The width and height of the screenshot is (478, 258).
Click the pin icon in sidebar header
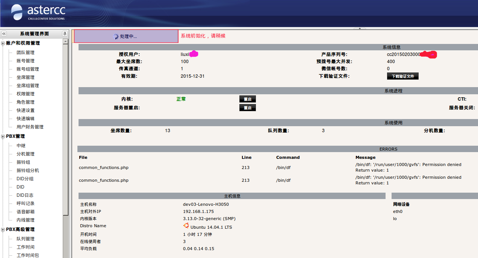[x=65, y=34]
